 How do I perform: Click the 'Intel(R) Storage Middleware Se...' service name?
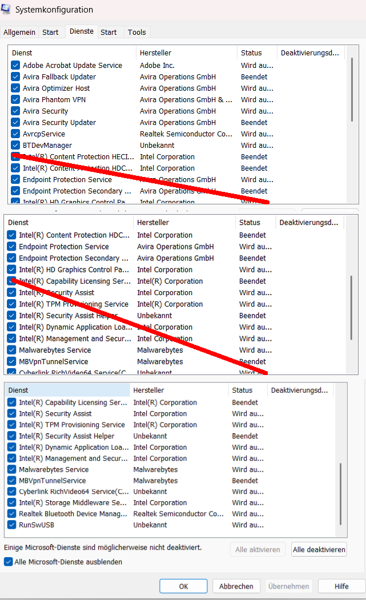coord(73,503)
